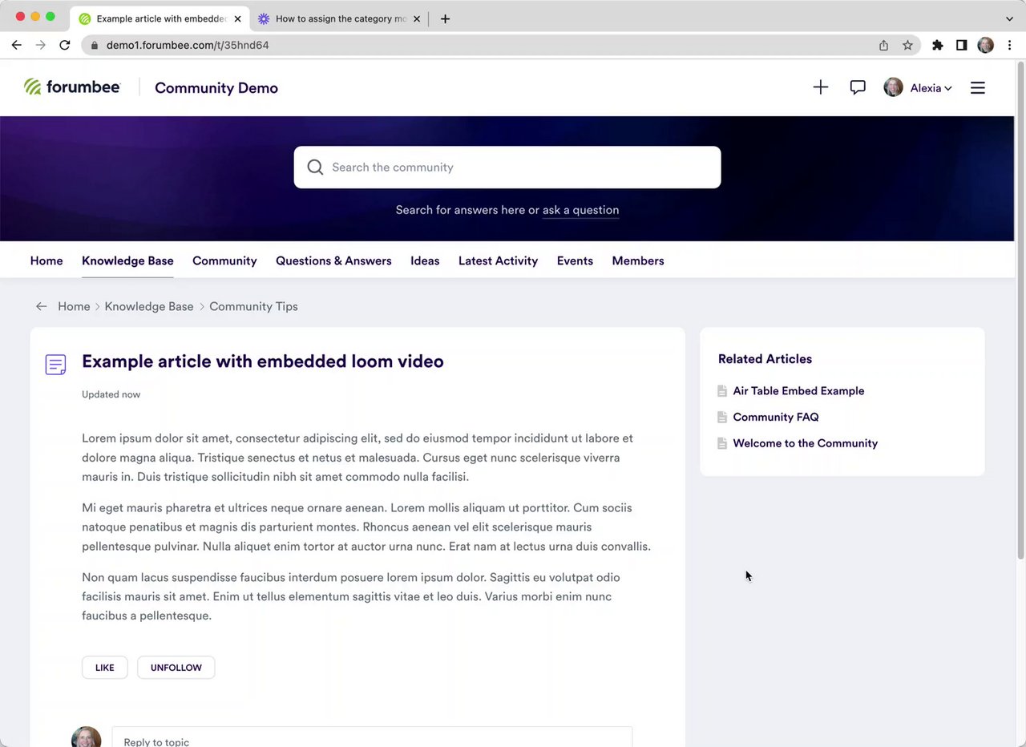Viewport: 1026px width, 747px height.
Task: Switch to 'How to assign the category' tab
Action: (x=338, y=18)
